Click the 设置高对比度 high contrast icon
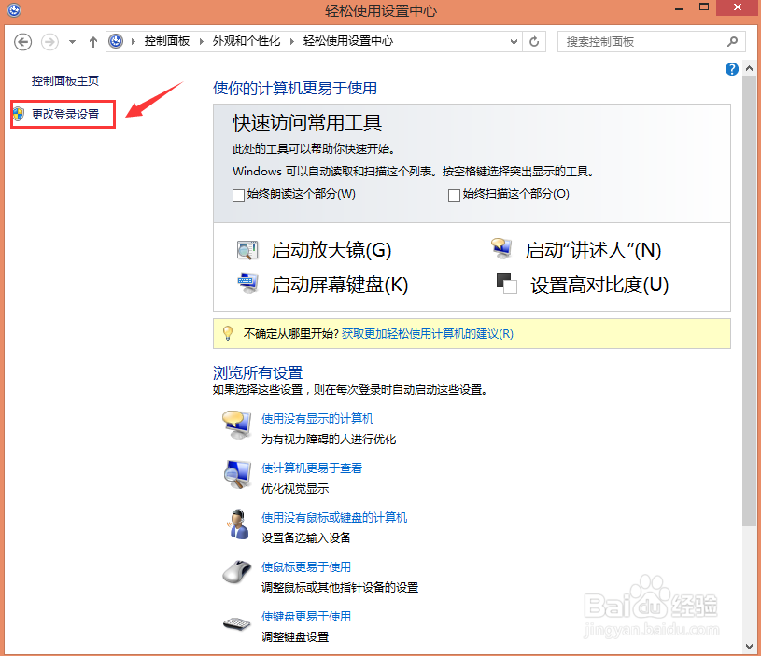The image size is (761, 656). pyautogui.click(x=505, y=283)
